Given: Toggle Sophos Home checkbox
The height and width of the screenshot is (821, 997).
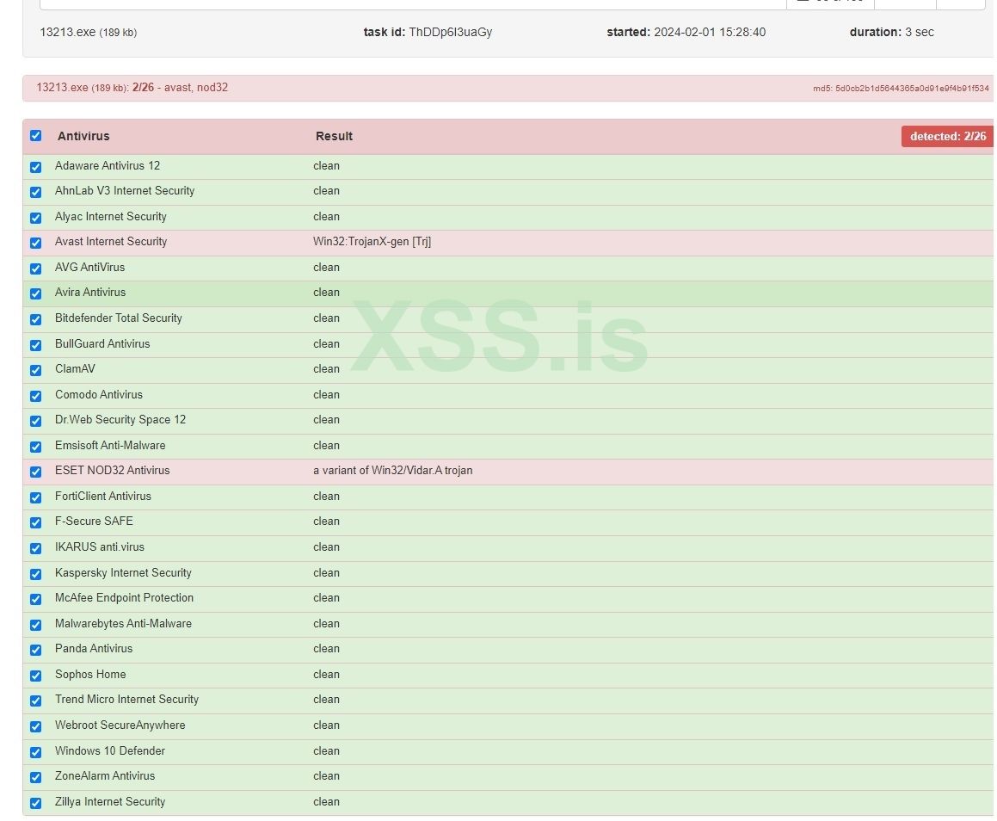Looking at the screenshot, I should (35, 676).
